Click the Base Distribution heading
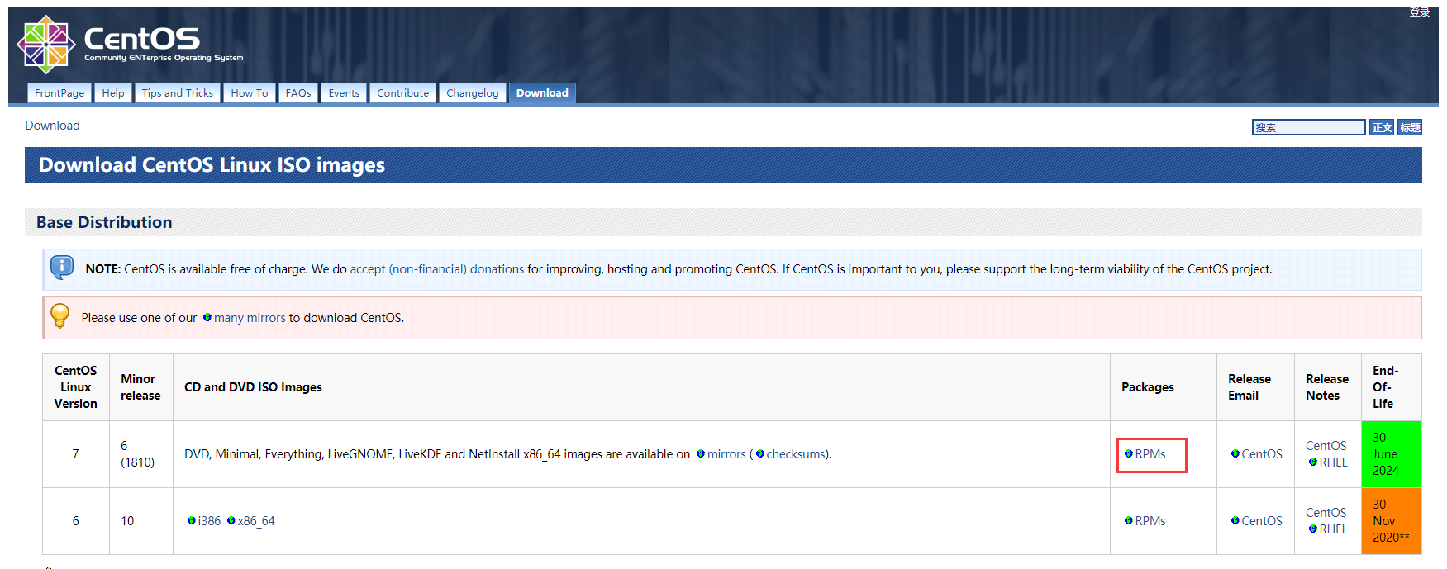Screen dimensions: 1447x569 pyautogui.click(x=104, y=222)
